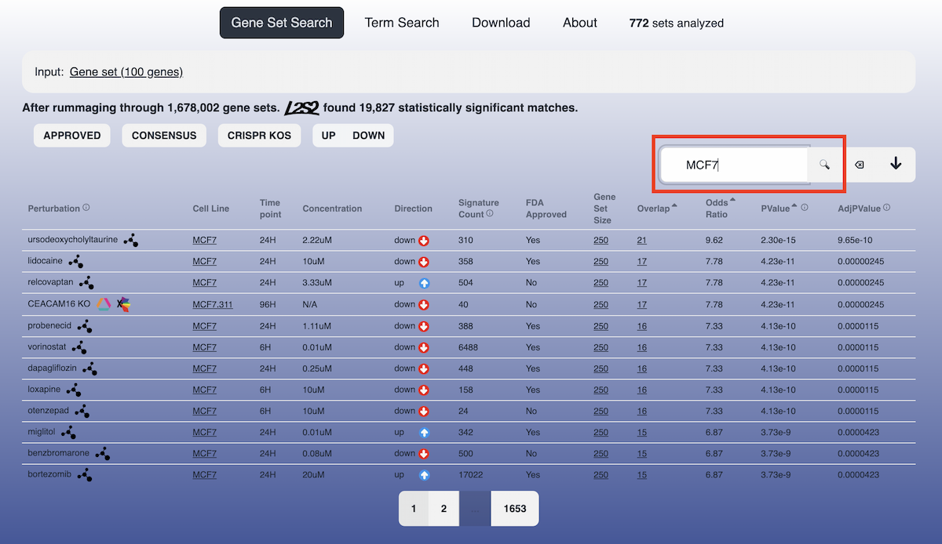
Task: Open the Download tab
Action: 501,23
